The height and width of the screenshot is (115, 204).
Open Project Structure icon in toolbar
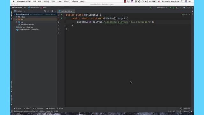(184, 8)
